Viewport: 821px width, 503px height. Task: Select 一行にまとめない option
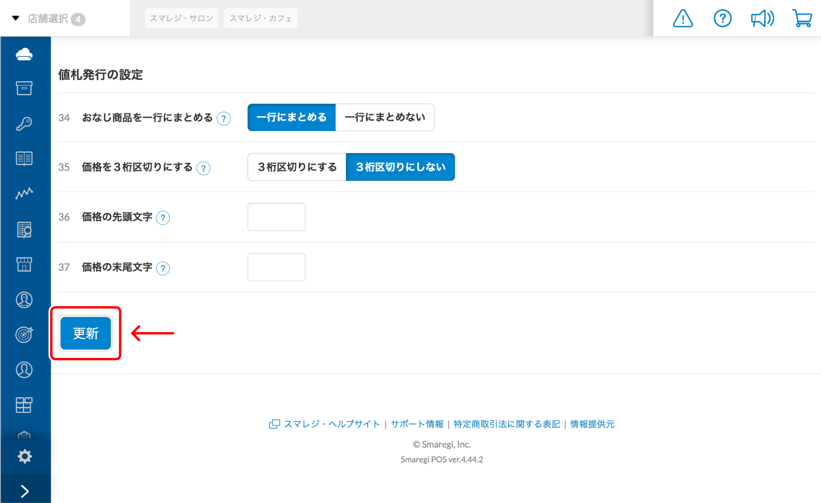[385, 117]
